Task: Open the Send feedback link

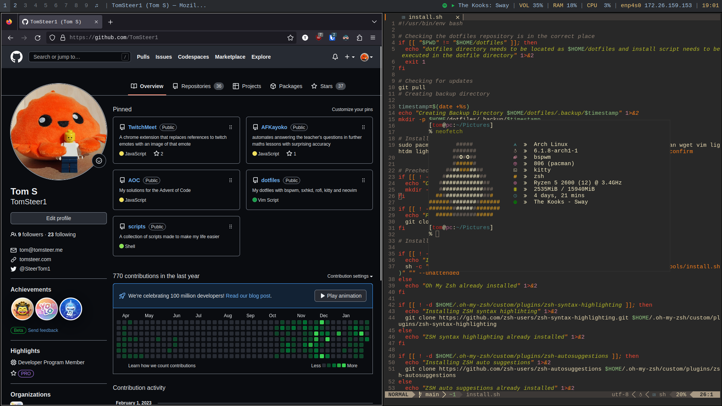Action: click(43, 330)
